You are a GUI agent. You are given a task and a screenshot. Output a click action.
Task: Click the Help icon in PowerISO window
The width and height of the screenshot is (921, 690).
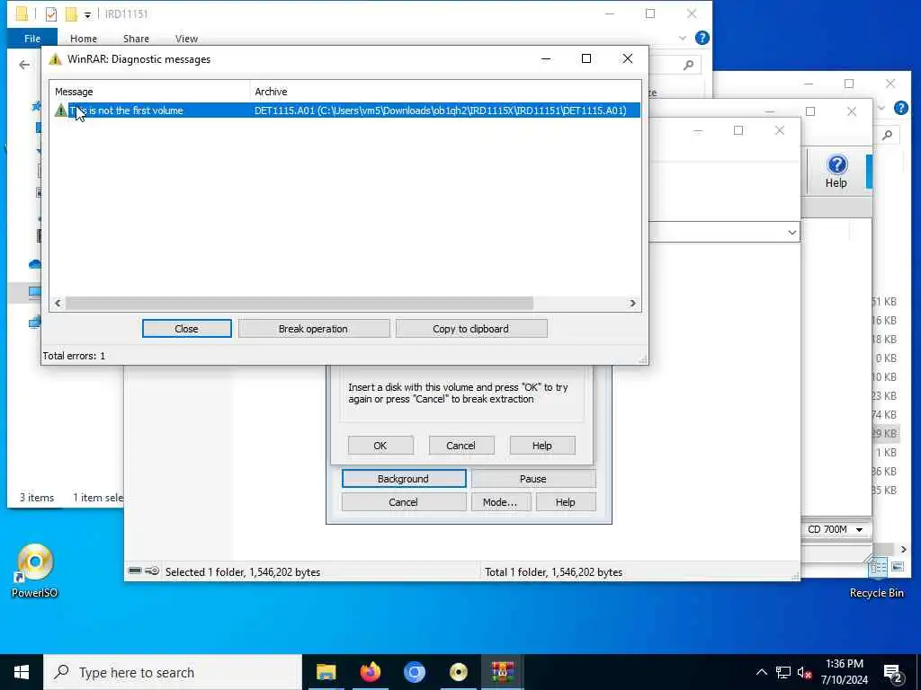[x=836, y=170]
